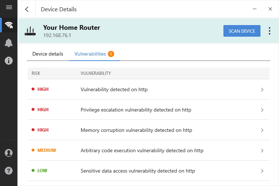This screenshot has width=279, height=186.
Task: Click the RISK column header
Action: 36,73
